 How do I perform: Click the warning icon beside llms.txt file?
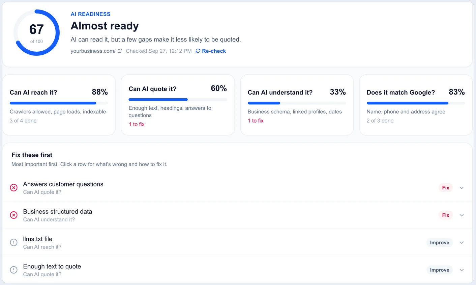point(13,242)
